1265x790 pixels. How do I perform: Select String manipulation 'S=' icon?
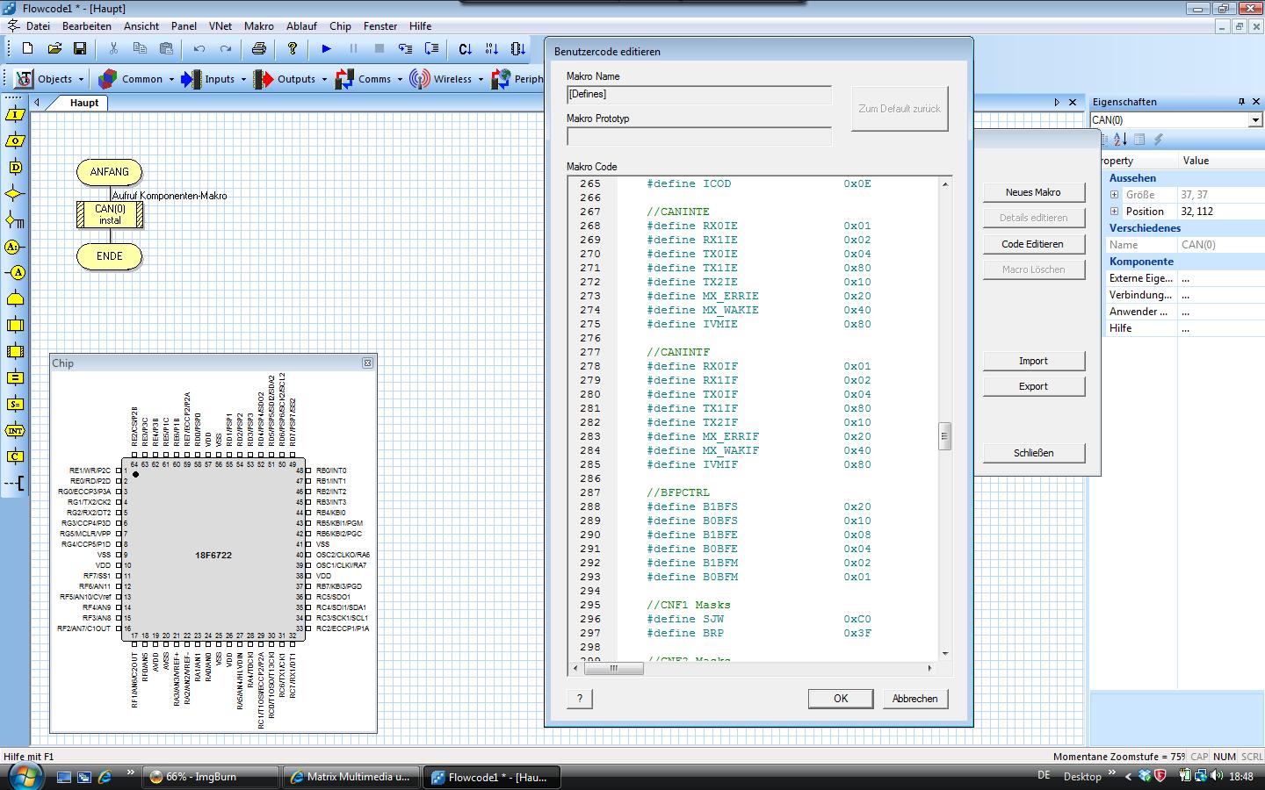15,405
